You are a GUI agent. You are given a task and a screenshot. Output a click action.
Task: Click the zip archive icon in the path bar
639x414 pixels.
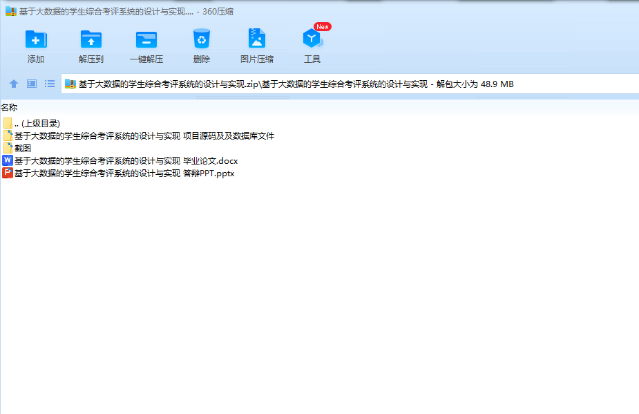(x=70, y=84)
